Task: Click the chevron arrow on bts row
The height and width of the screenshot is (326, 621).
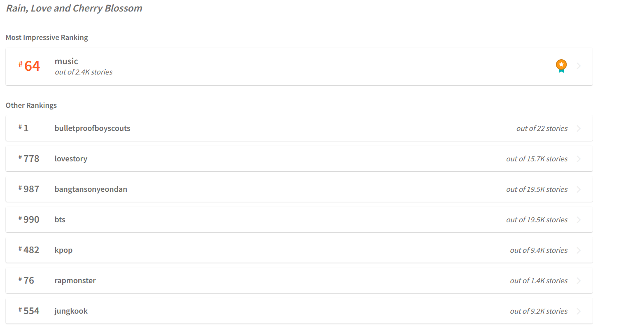Action: 579,220
